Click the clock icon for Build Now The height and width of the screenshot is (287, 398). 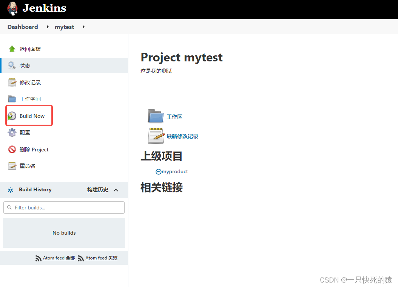(12, 116)
